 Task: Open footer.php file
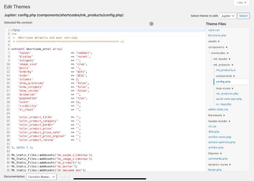215,170
